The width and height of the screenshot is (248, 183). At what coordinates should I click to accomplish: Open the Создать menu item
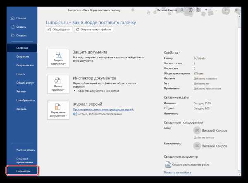pos(22,27)
